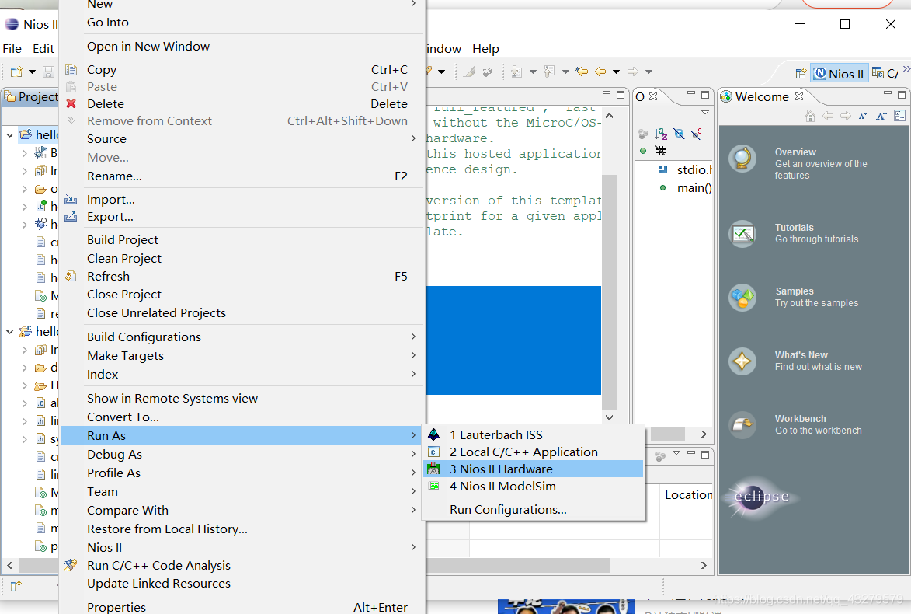Click the Previous Annotation toolbar icon
911x614 pixels.
click(549, 72)
